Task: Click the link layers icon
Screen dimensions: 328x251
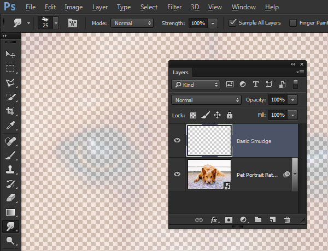Action: coord(199,220)
